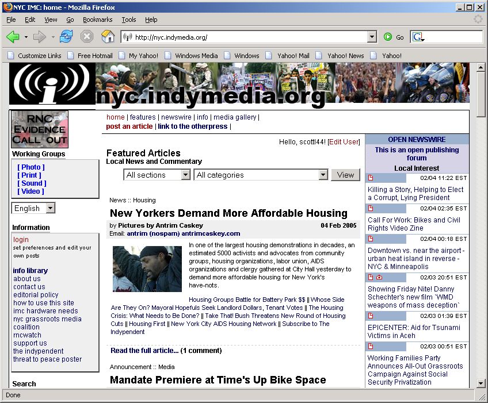
Task: Click the Edit User link
Action: [x=344, y=142]
